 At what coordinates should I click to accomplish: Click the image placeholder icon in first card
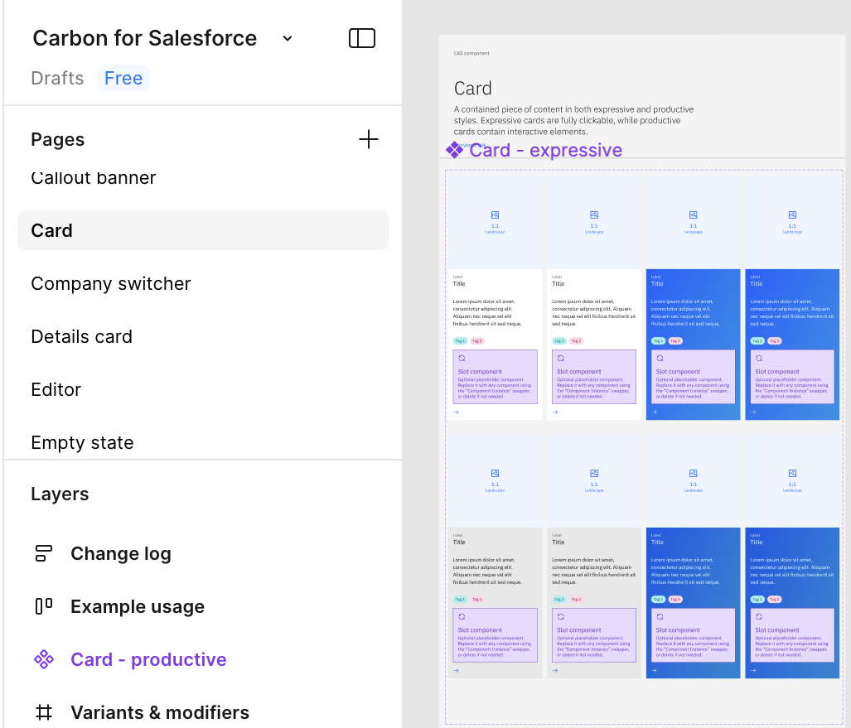pos(495,215)
